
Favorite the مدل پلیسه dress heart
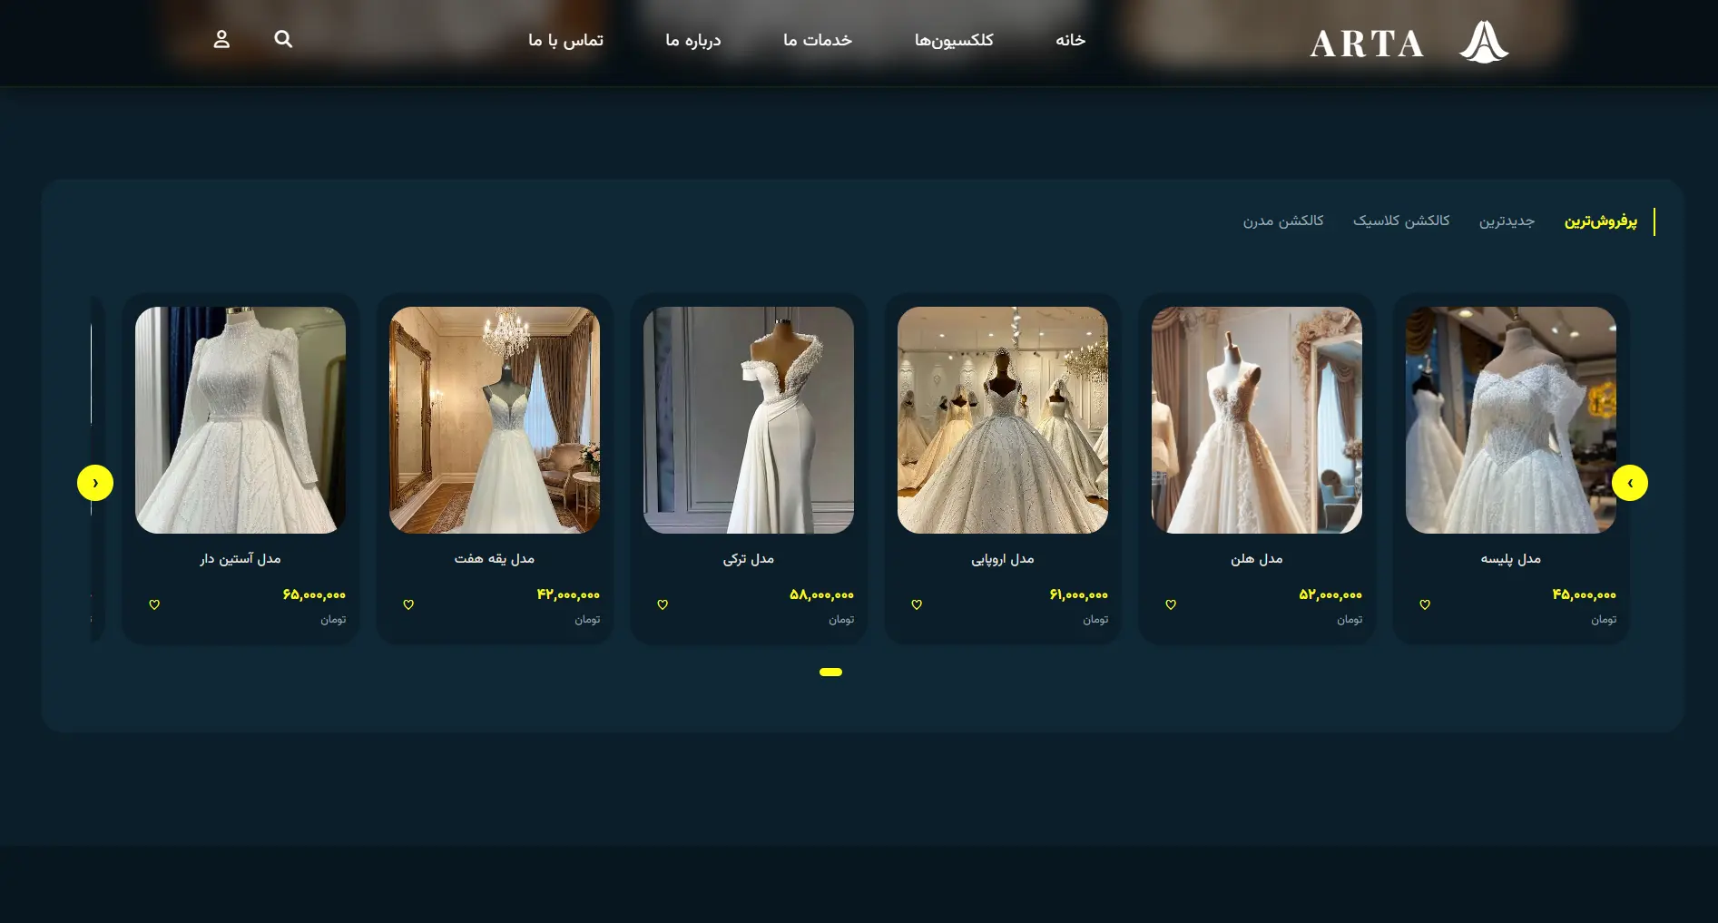(1425, 604)
